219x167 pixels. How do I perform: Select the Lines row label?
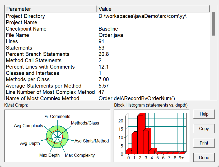pyautogui.click(x=12, y=41)
